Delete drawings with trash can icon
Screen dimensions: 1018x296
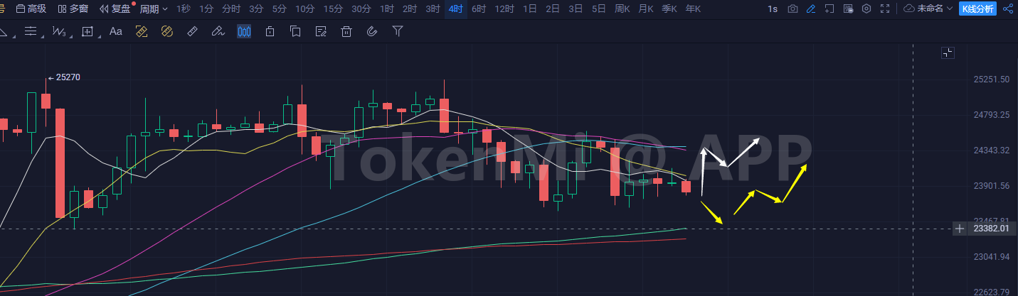click(x=346, y=31)
